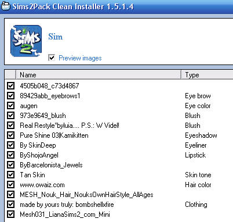
Task: Toggle the augen eye color checkbox
Action: pyautogui.click(x=10, y=106)
